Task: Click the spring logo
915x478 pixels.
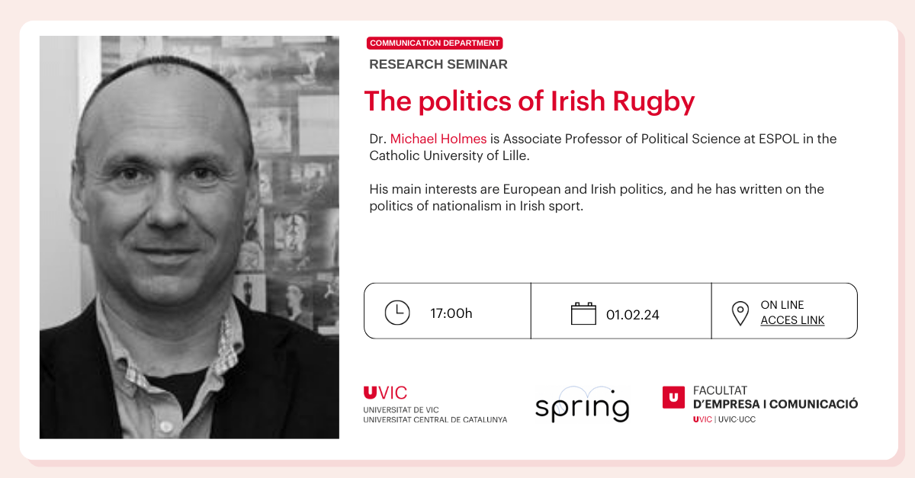Action: coord(582,405)
